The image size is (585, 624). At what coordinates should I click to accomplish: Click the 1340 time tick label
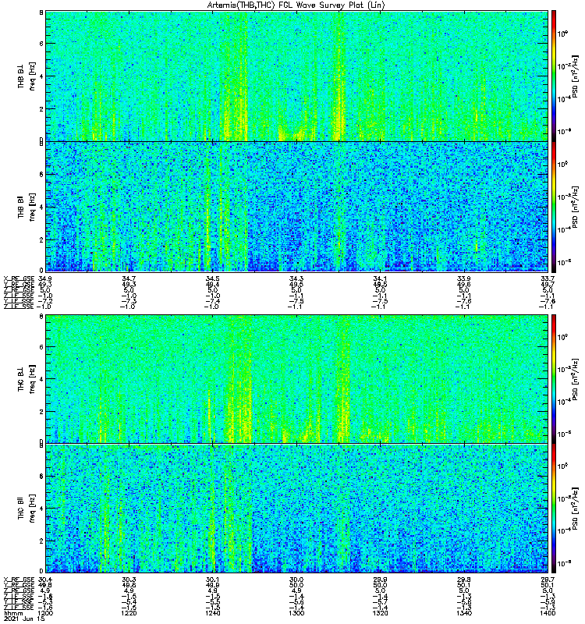pyautogui.click(x=464, y=613)
